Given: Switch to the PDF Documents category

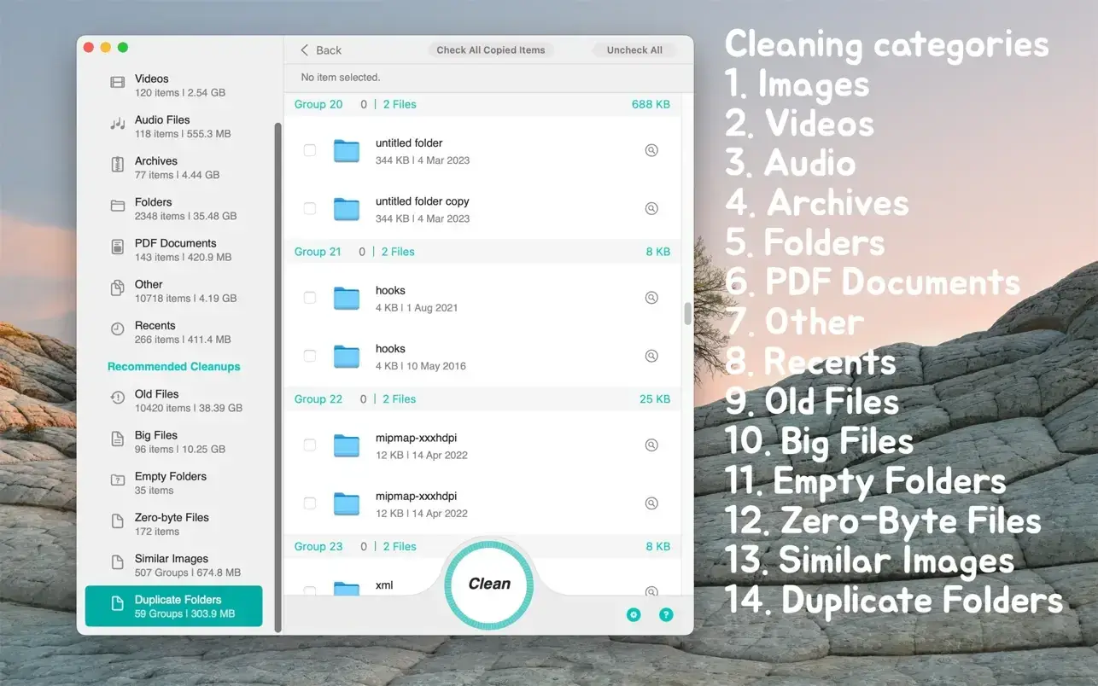Looking at the screenshot, I should click(174, 248).
